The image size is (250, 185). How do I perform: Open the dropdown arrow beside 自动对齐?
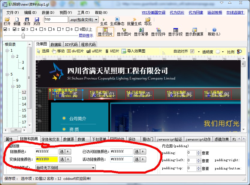click(199, 52)
